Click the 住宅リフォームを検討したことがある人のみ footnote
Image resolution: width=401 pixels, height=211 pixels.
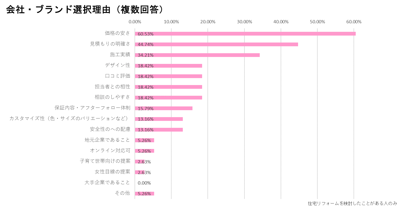coord(352,203)
